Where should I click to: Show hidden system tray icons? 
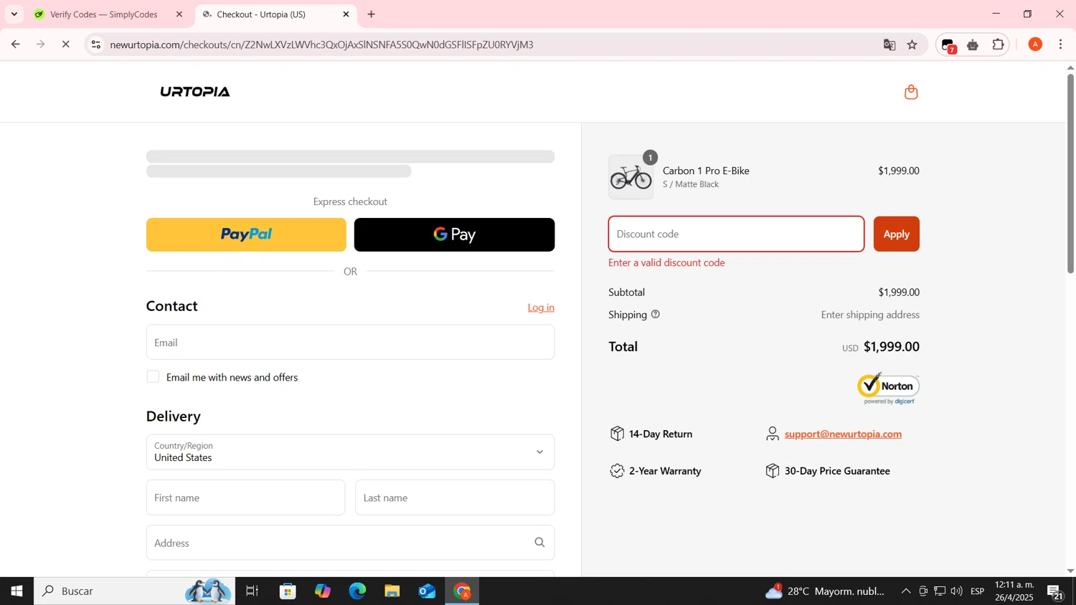pos(906,591)
